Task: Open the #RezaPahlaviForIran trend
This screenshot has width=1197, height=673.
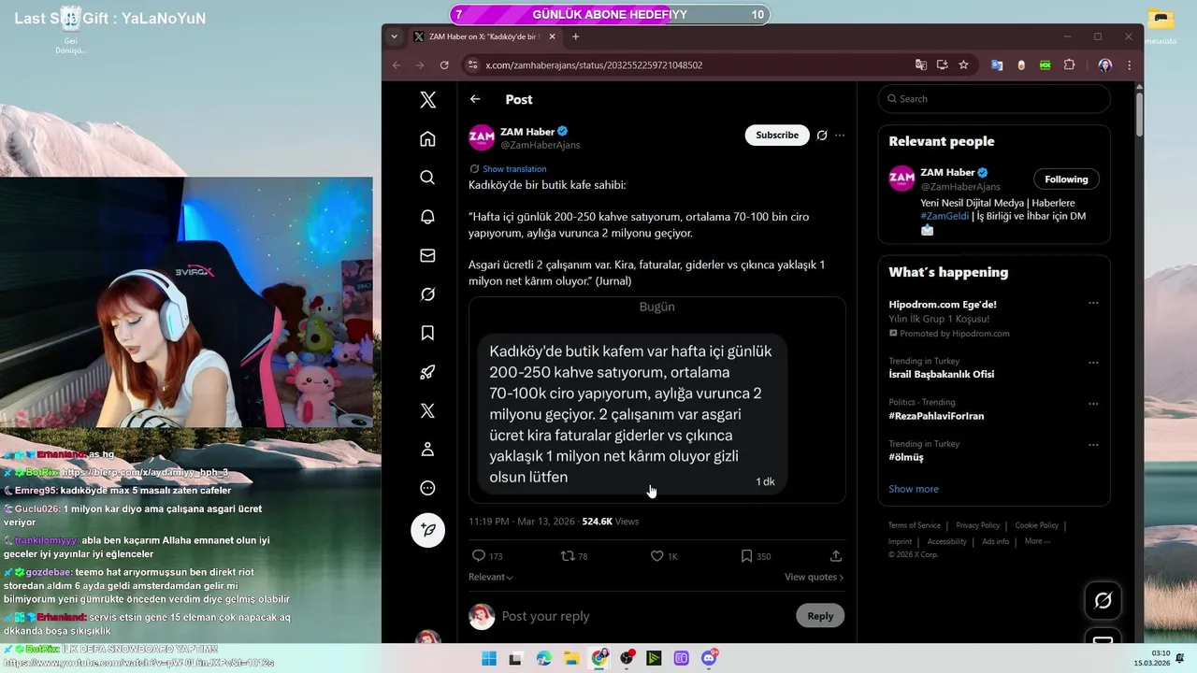Action: tap(936, 416)
